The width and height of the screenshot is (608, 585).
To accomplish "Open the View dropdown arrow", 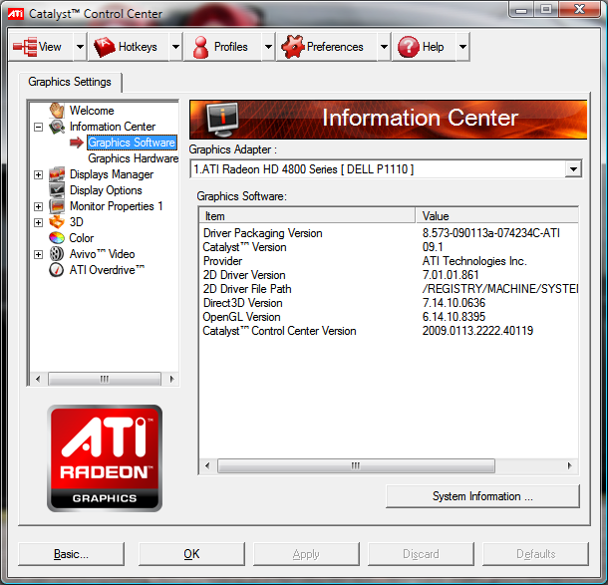I will [x=76, y=47].
